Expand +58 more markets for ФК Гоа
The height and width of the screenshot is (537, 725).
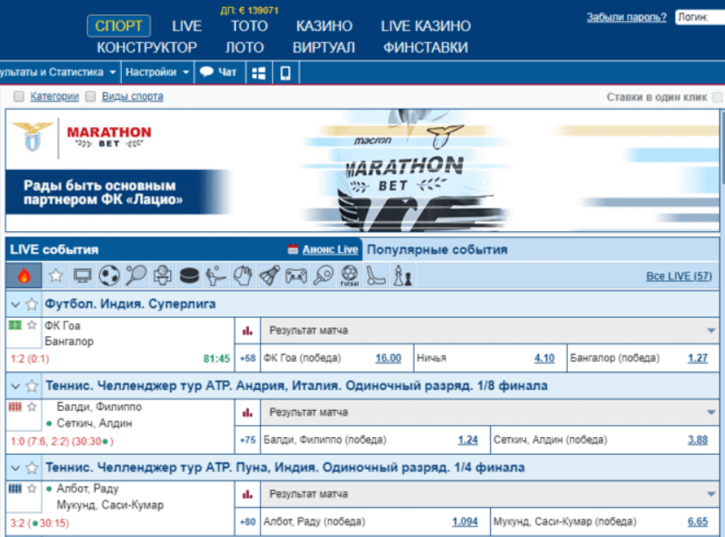coord(248,358)
